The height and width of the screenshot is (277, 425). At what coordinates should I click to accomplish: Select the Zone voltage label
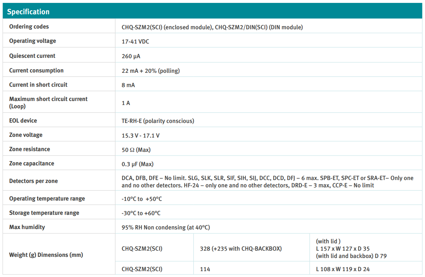click(x=26, y=135)
